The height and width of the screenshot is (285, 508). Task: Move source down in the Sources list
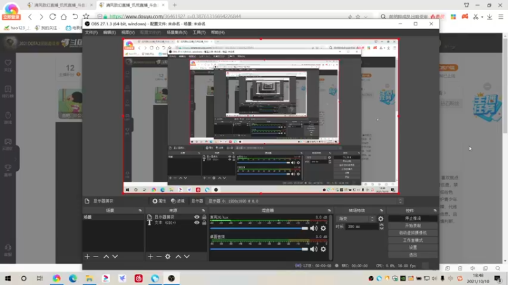point(187,256)
